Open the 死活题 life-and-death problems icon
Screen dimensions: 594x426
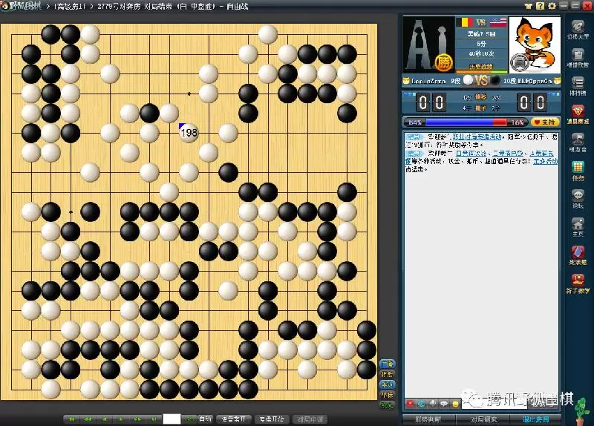[x=577, y=254]
